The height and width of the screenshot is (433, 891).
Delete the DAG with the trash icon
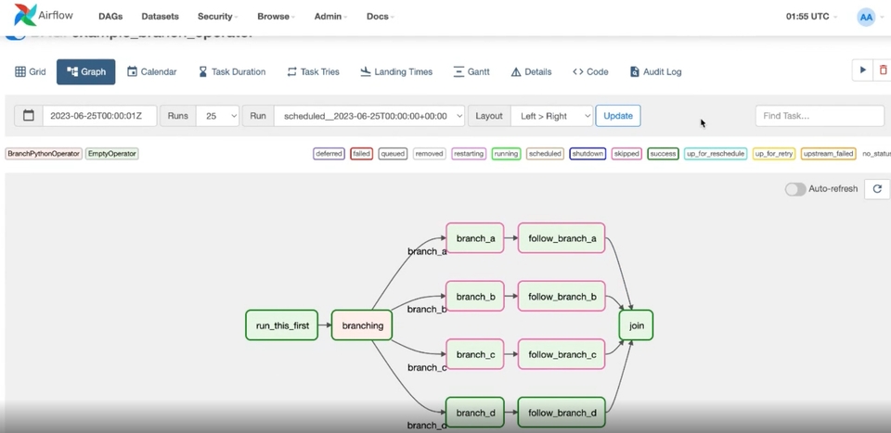pyautogui.click(x=883, y=70)
